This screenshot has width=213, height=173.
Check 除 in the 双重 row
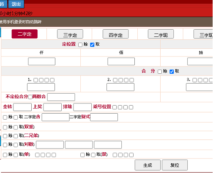pos(5,127)
